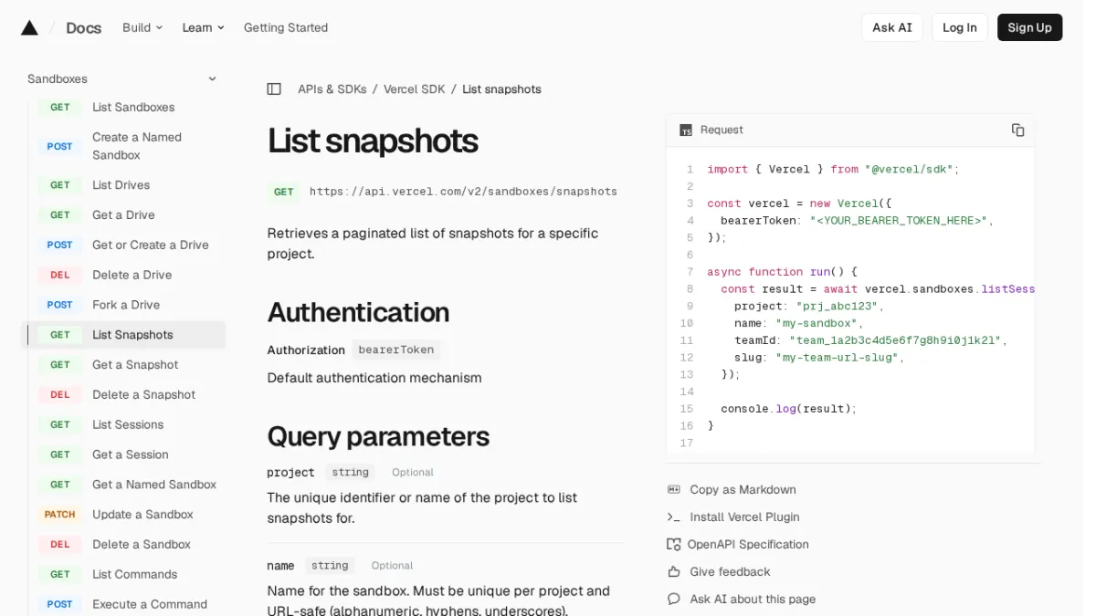This screenshot has height=616, width=1096.
Task: Click the Ask AI button
Action: pos(892,27)
